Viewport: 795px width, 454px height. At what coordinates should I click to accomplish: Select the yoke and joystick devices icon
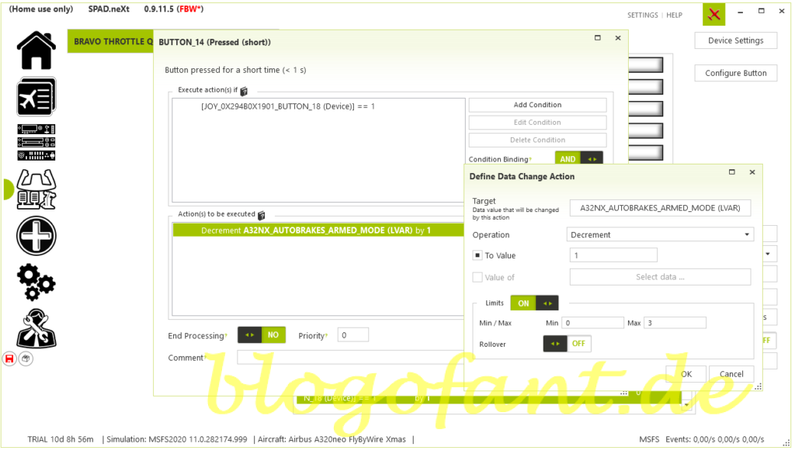point(36,189)
